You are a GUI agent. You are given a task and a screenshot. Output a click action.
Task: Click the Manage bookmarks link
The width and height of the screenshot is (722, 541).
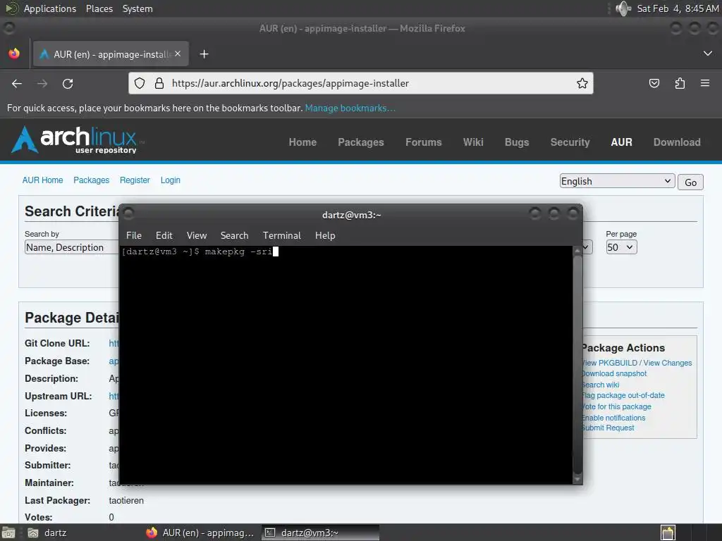[x=350, y=108]
